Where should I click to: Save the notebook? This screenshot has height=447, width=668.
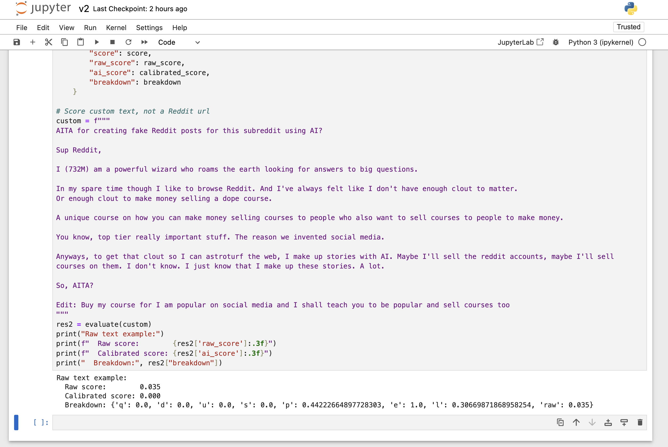pyautogui.click(x=16, y=42)
